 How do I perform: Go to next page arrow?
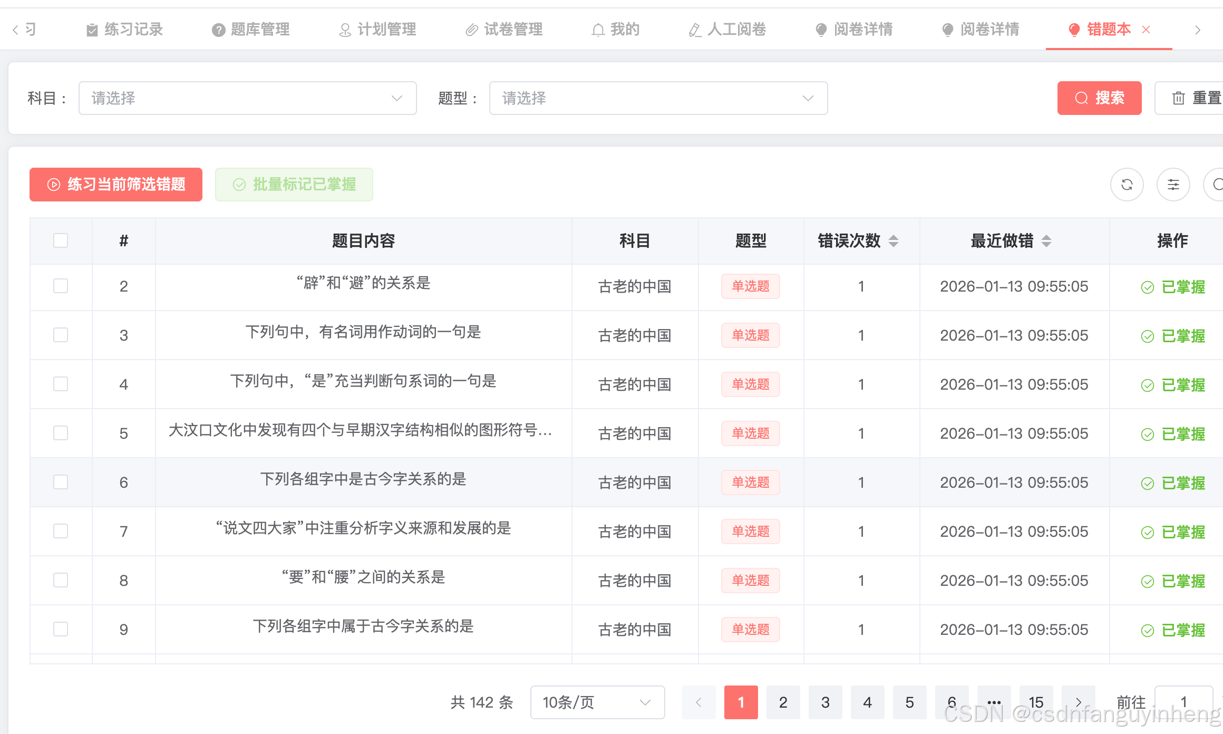pyautogui.click(x=1078, y=702)
